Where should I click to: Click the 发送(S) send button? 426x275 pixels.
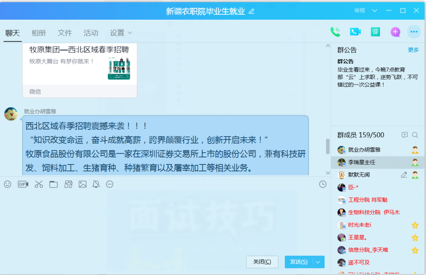click(x=299, y=262)
